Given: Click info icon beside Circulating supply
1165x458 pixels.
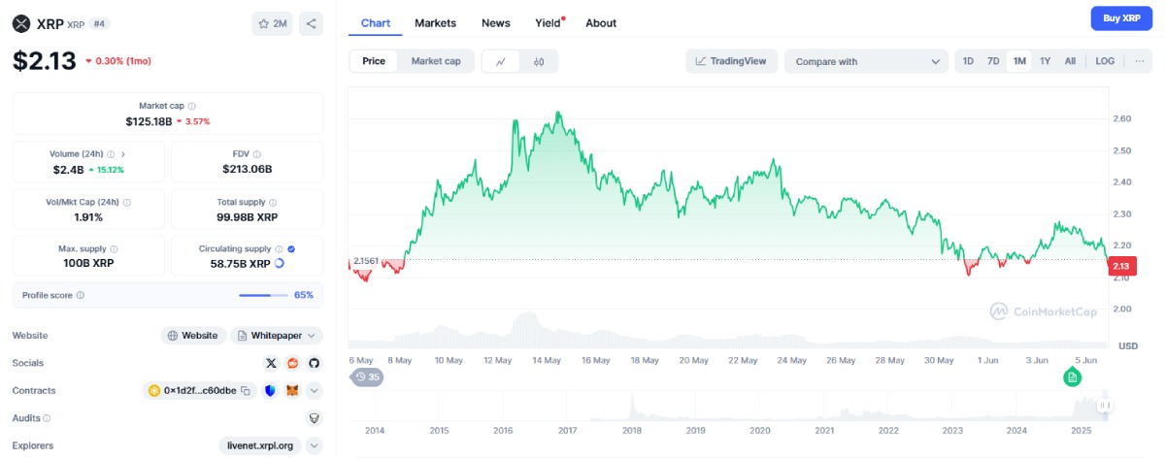Looking at the screenshot, I should 279,249.
